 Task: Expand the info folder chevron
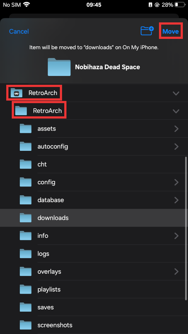(176, 236)
